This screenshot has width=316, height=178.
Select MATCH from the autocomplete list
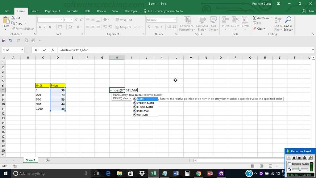[x=145, y=99]
